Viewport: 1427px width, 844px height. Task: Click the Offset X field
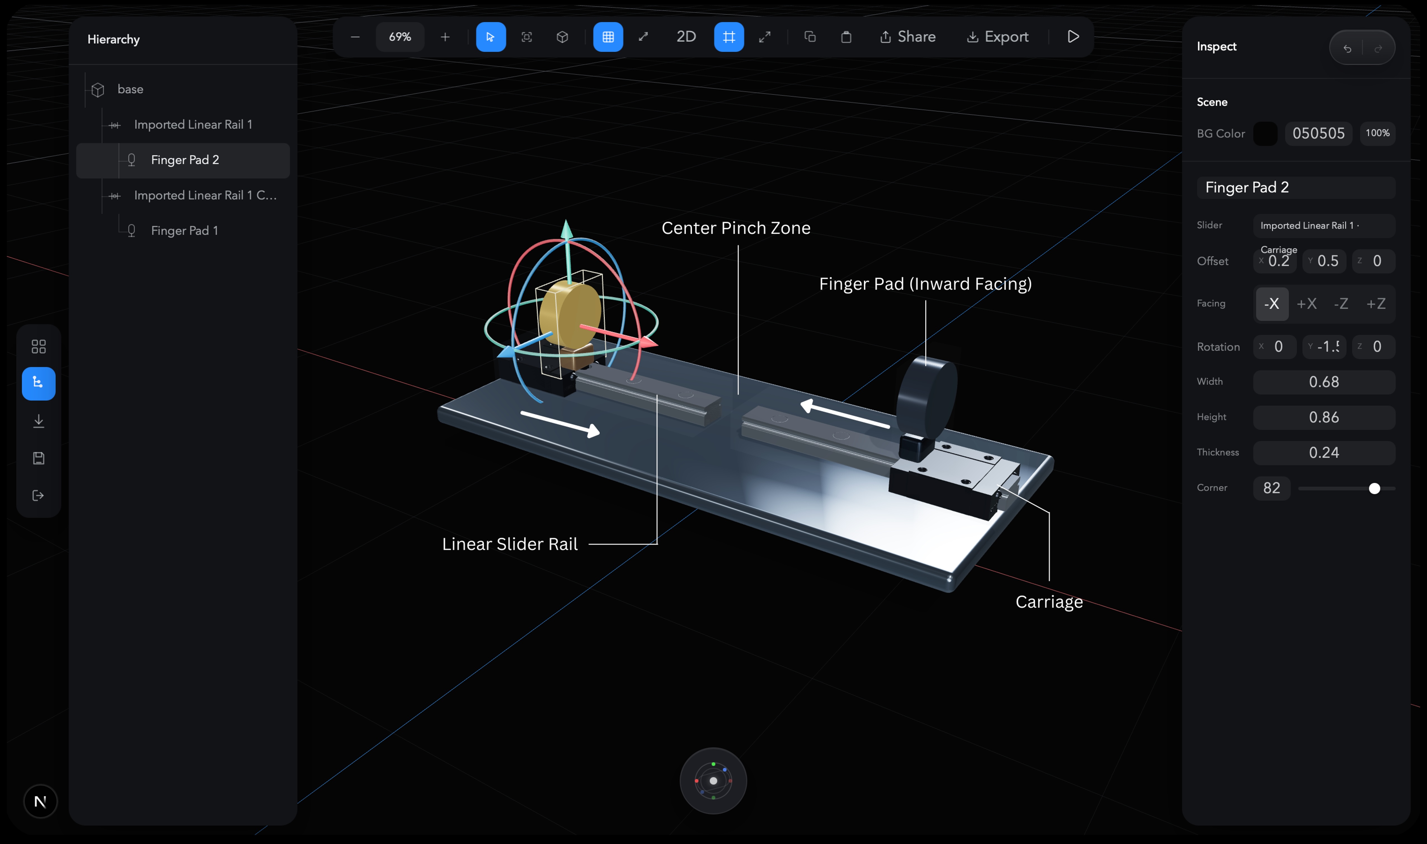[x=1275, y=261]
